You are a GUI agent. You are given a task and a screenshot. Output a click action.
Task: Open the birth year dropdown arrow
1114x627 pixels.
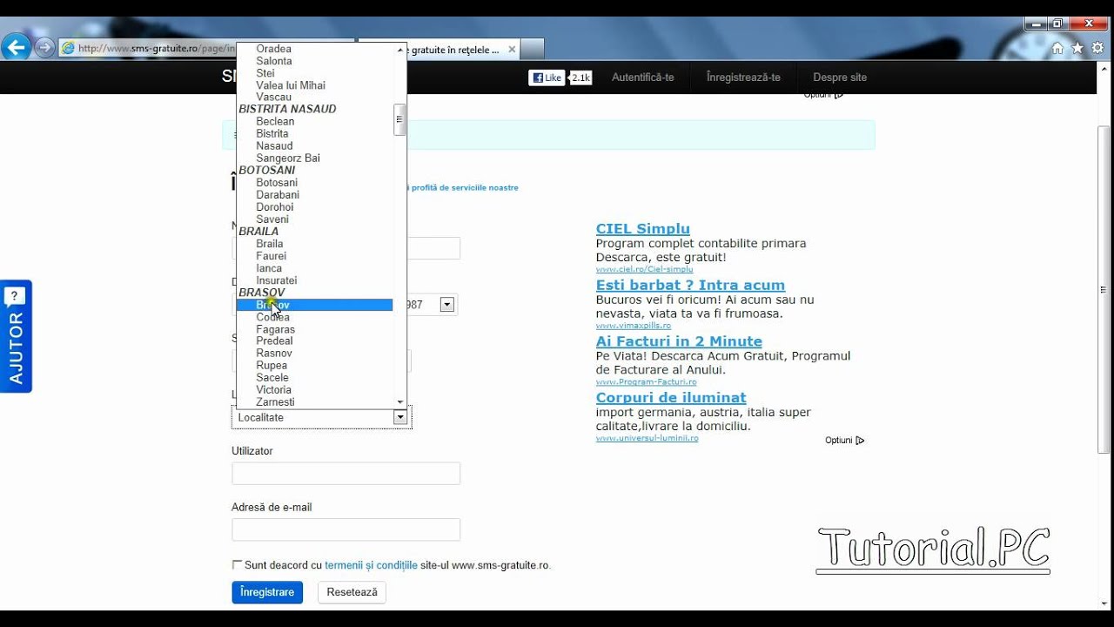pyautogui.click(x=447, y=305)
